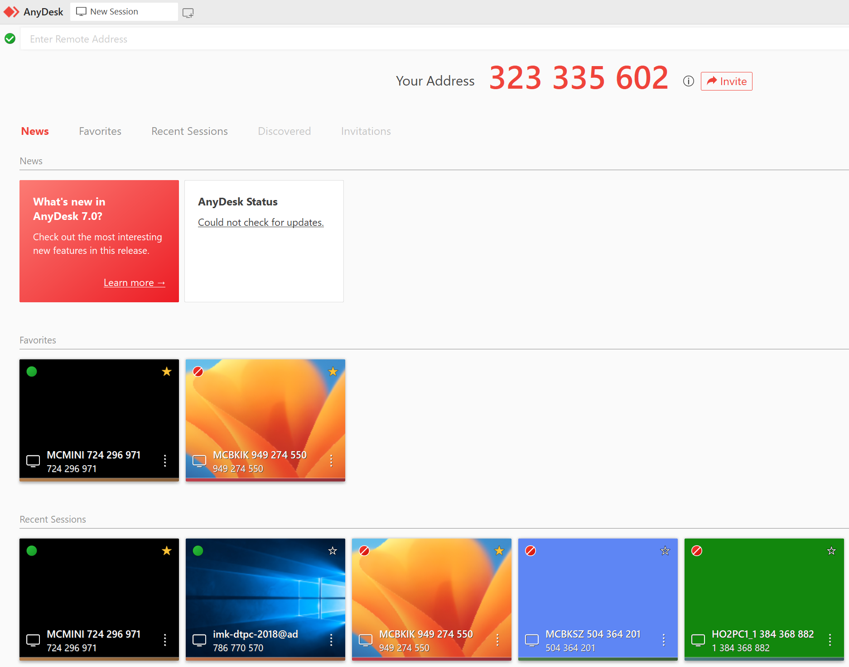The image size is (849, 667).
Task: Open options menu for MCMINI in Favorites
Action: coord(165,461)
